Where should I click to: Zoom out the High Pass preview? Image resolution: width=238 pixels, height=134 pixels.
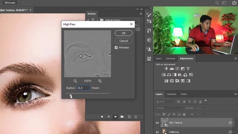(75, 81)
